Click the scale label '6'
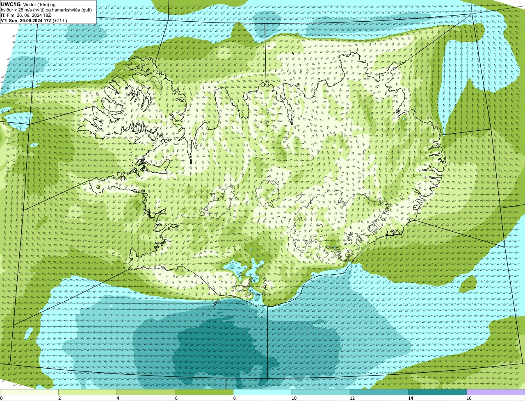This screenshot has width=525, height=401. click(x=176, y=398)
